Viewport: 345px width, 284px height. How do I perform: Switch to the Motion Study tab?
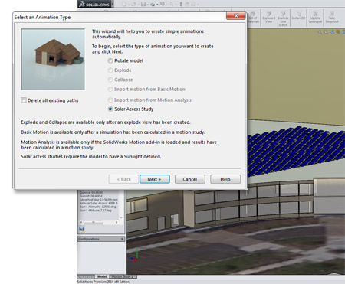(123, 276)
